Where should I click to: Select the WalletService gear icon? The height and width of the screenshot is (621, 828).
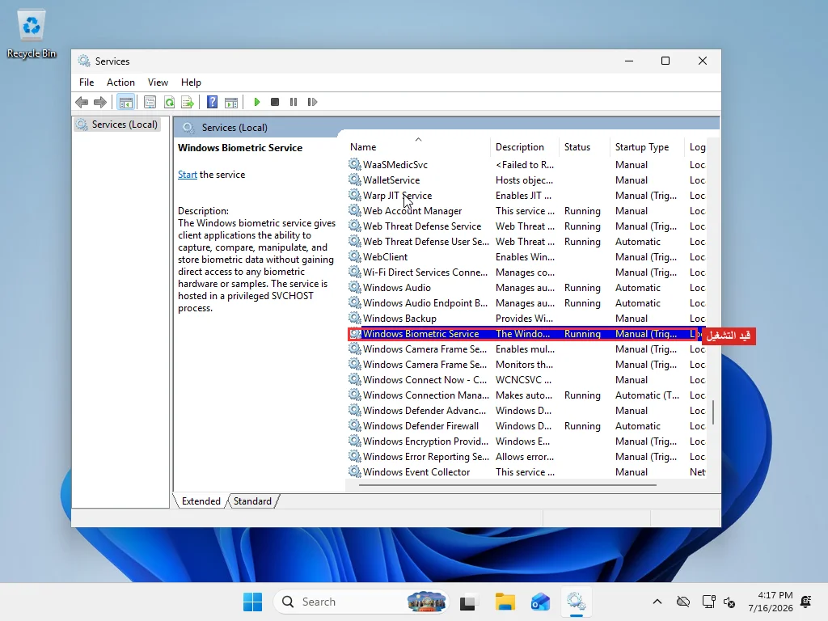[x=355, y=180]
